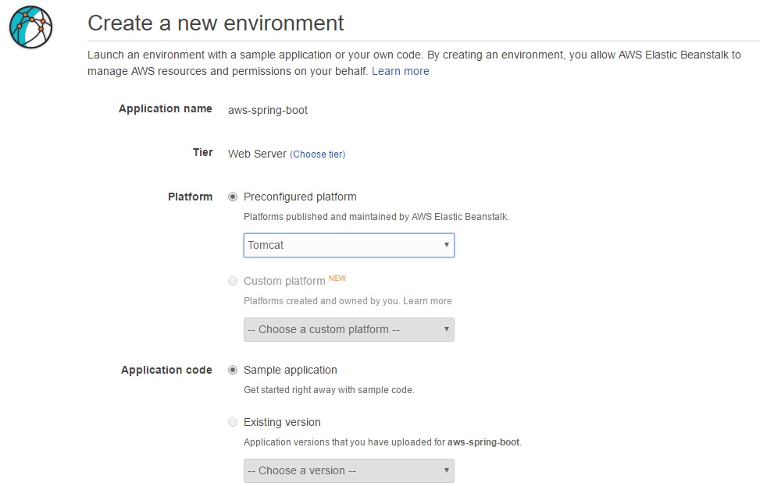Image resolution: width=781 pixels, height=486 pixels.
Task: Click the Platform label
Action: (x=191, y=197)
